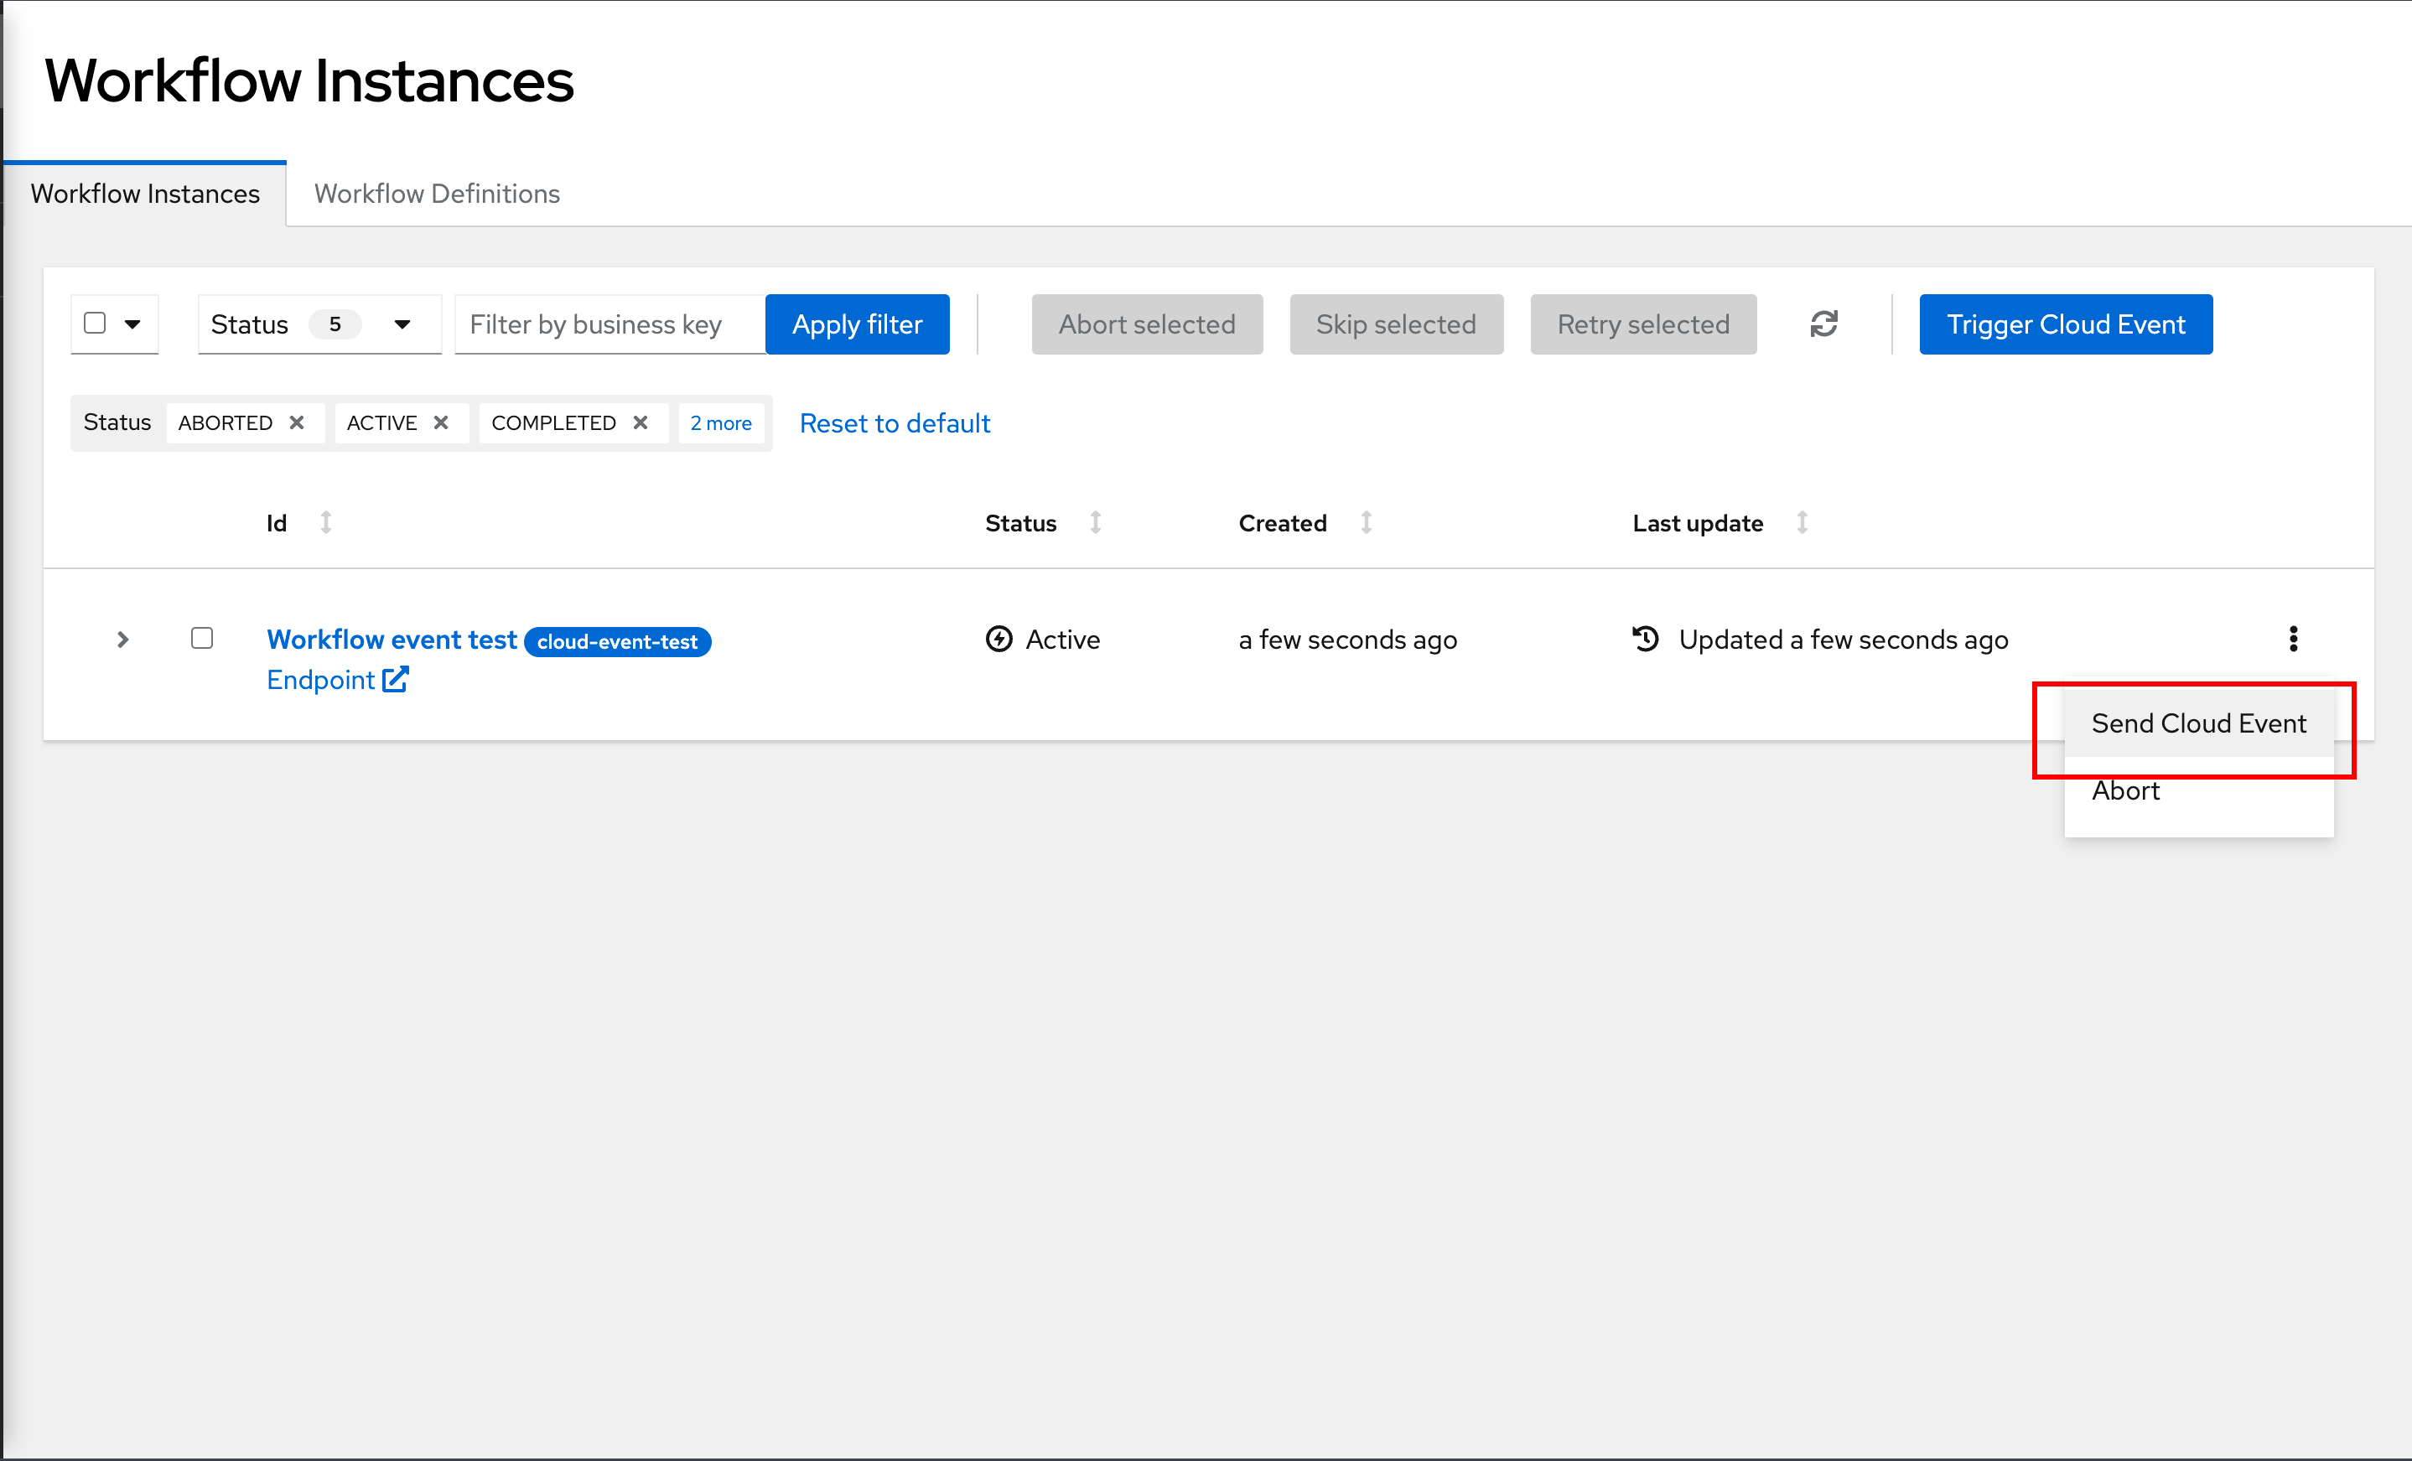Click the Trigger Cloud Event button

(2066, 324)
